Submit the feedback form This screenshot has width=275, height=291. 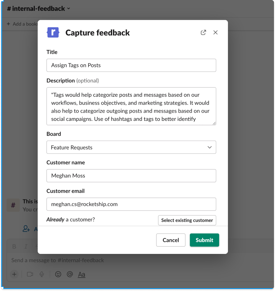(x=204, y=240)
